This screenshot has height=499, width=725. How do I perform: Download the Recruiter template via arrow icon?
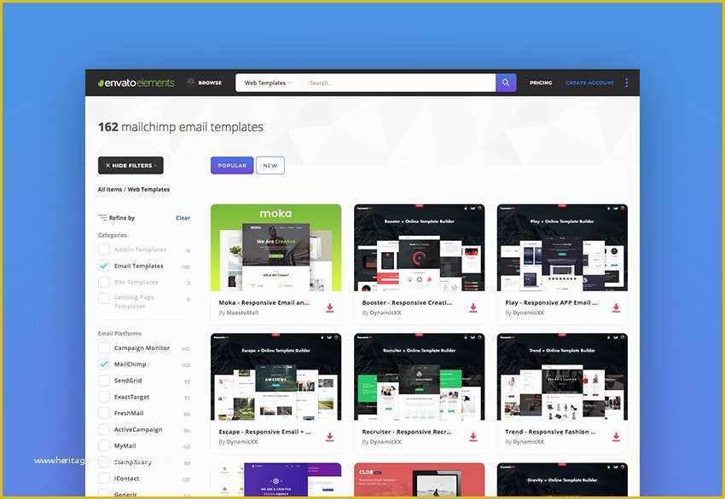point(473,437)
